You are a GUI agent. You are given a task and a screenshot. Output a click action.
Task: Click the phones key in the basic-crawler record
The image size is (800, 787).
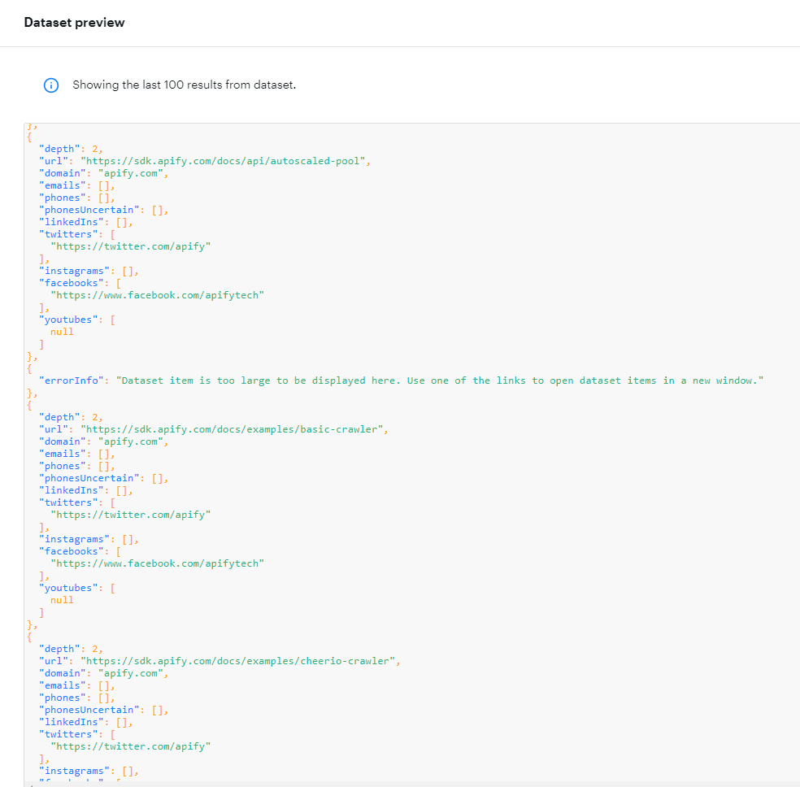(x=63, y=466)
